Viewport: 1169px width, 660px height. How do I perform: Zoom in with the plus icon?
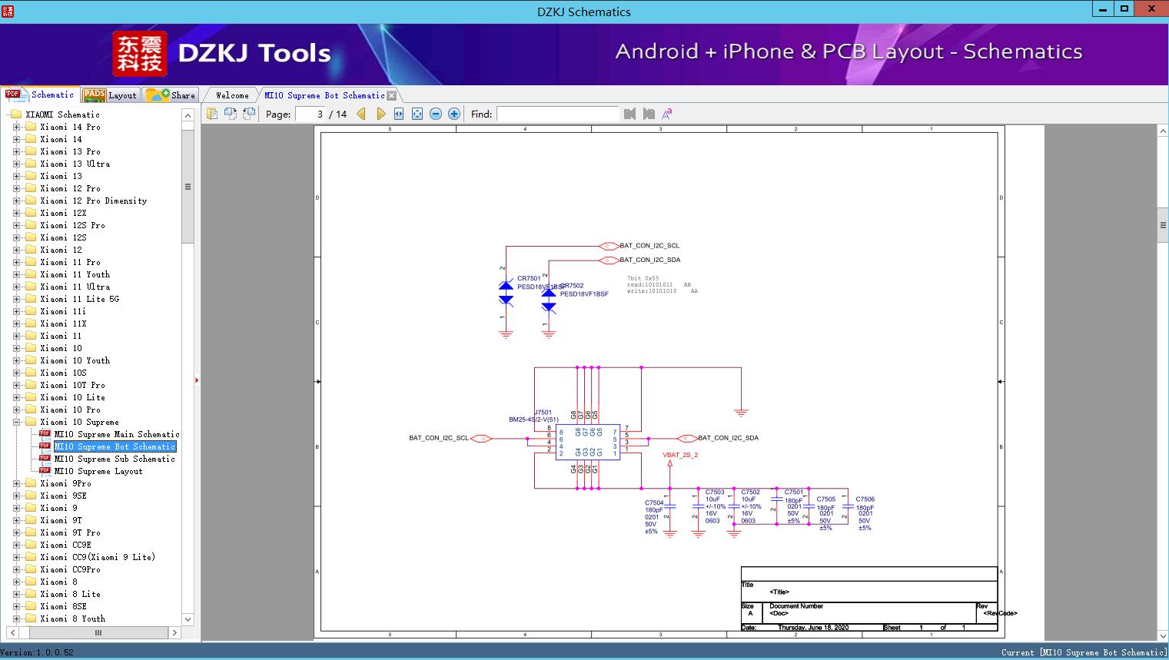coord(454,114)
